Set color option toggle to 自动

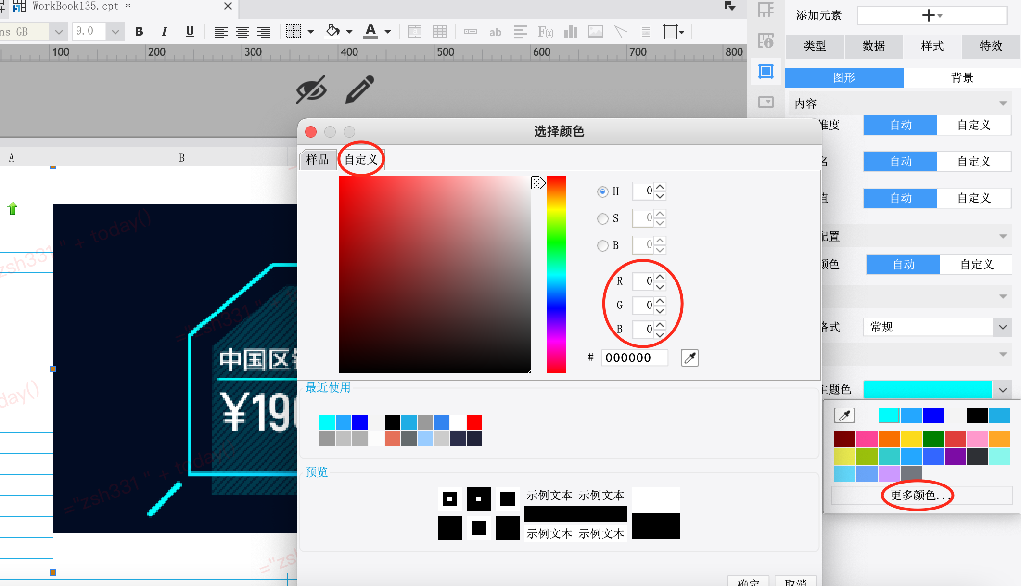click(x=904, y=265)
